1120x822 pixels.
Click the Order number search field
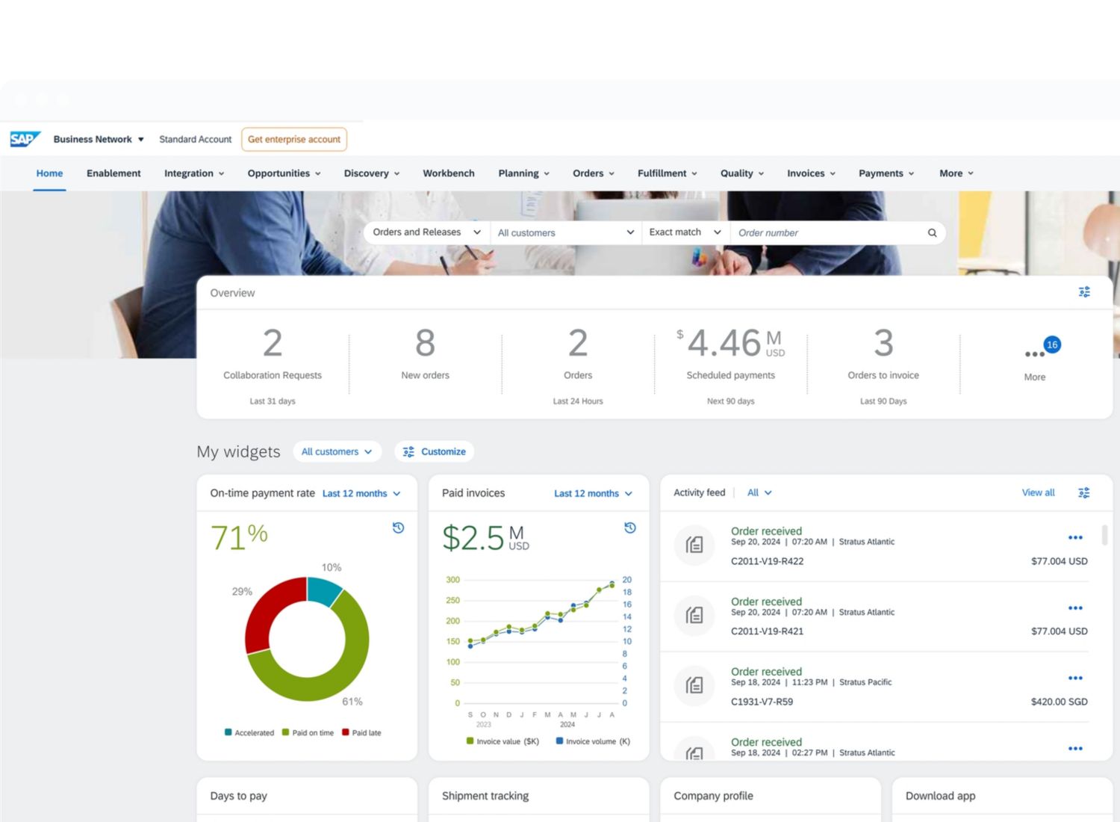pyautogui.click(x=829, y=233)
